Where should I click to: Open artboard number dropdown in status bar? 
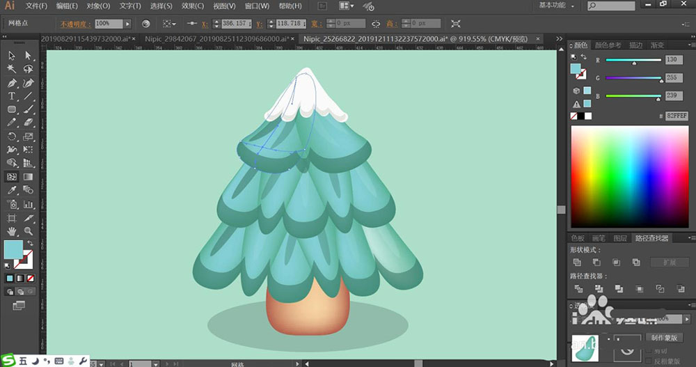pos(155,364)
